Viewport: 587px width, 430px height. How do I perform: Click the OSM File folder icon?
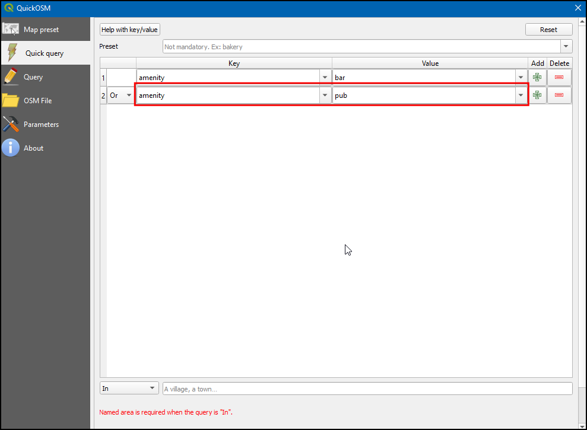point(11,100)
